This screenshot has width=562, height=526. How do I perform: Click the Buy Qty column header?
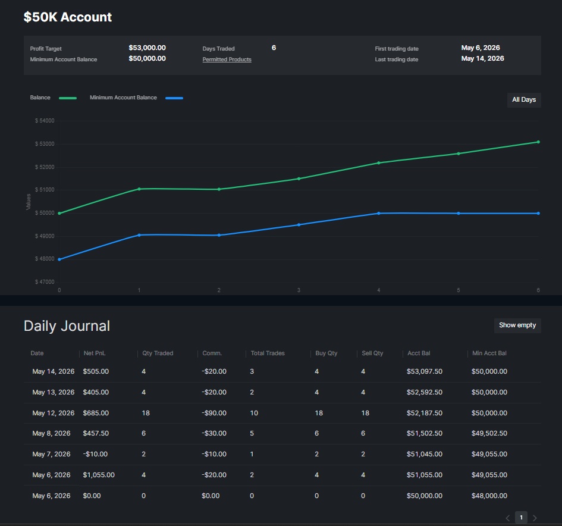point(326,353)
